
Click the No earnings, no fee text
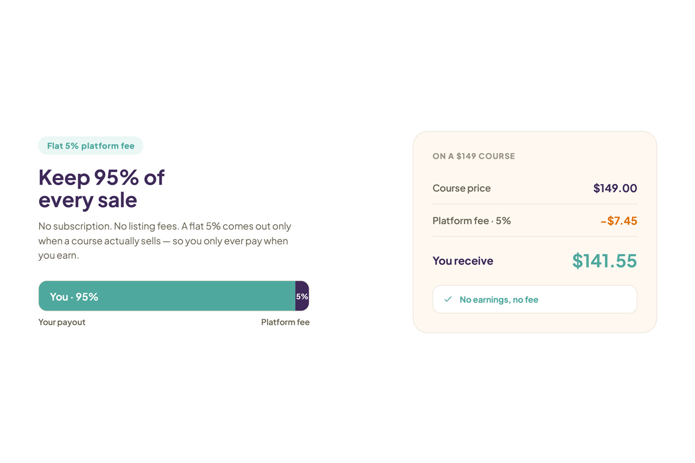coord(499,299)
